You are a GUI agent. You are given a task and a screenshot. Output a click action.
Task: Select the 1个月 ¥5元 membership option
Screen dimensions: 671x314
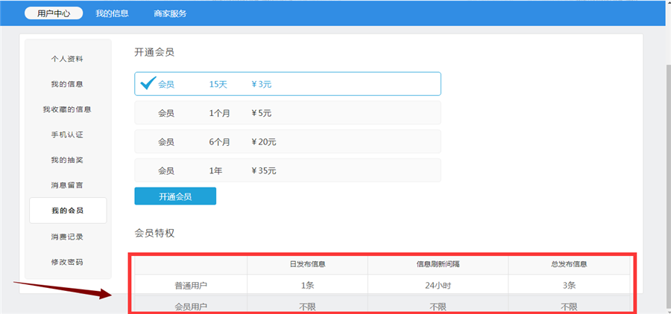(287, 113)
